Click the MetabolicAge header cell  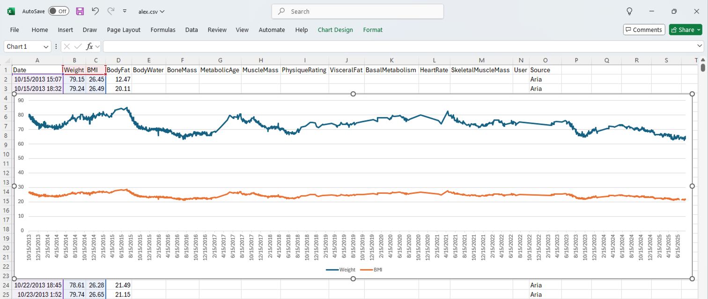pyautogui.click(x=220, y=70)
